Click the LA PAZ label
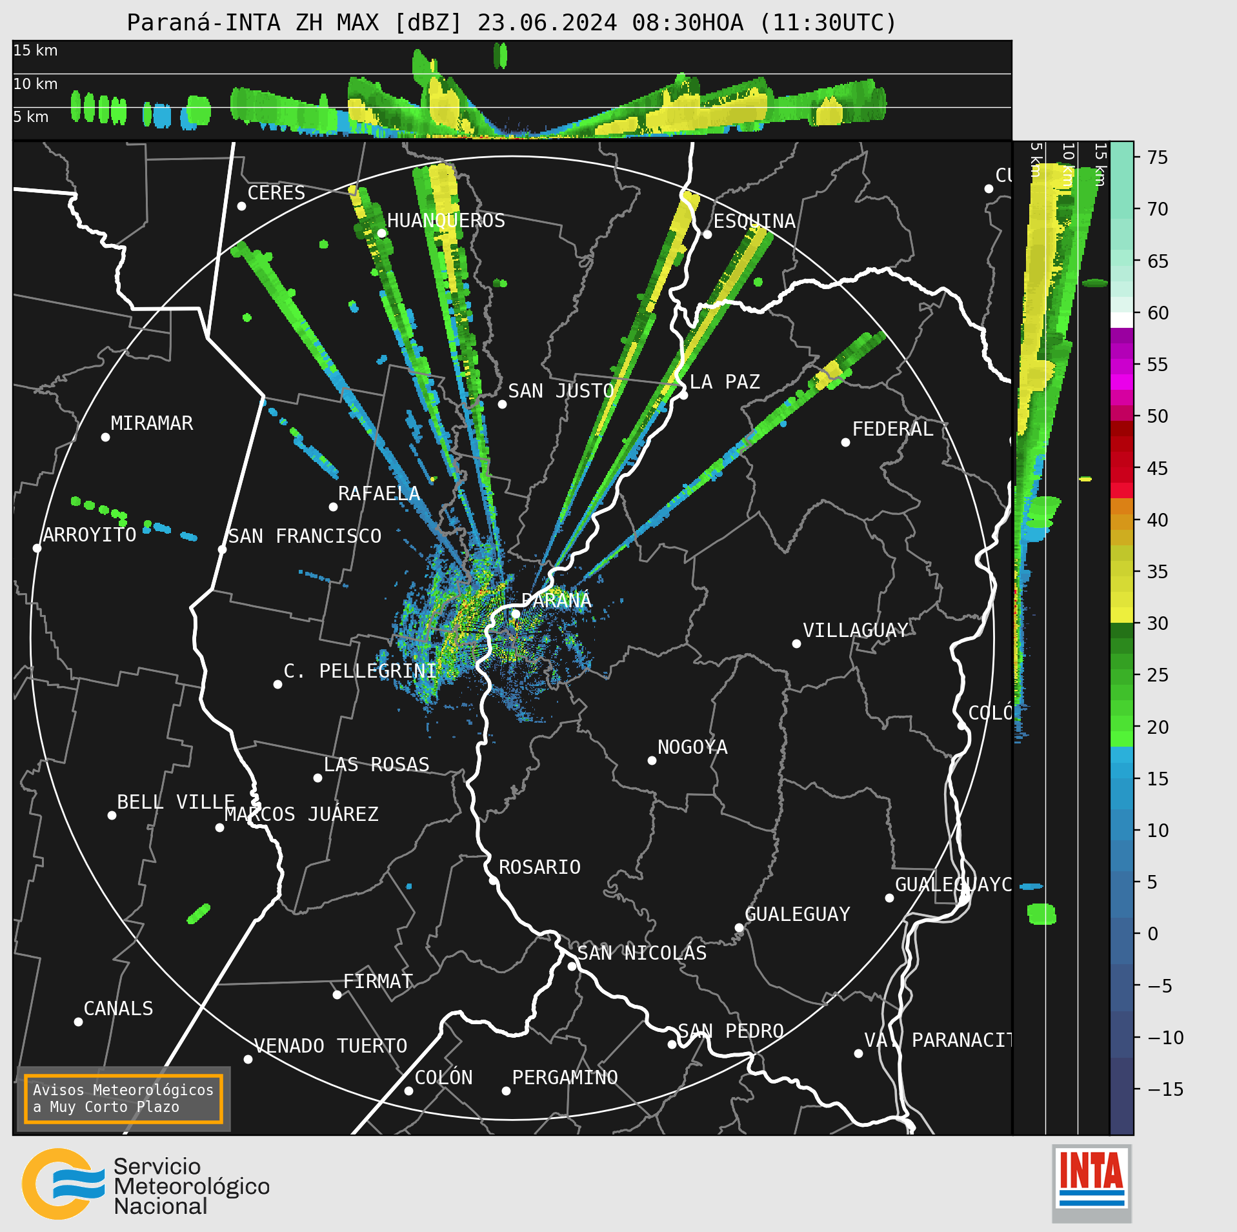1237x1232 pixels. click(725, 382)
